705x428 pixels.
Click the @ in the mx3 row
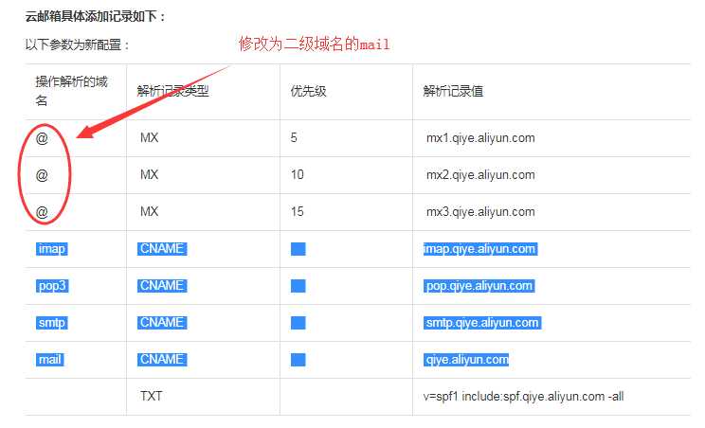tap(42, 211)
